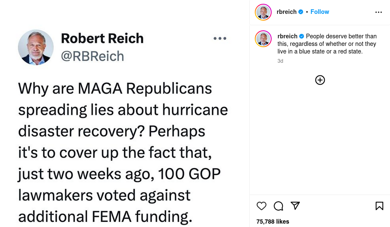Open rbreich profile picture in the post header
The image size is (390, 227).
(x=263, y=12)
